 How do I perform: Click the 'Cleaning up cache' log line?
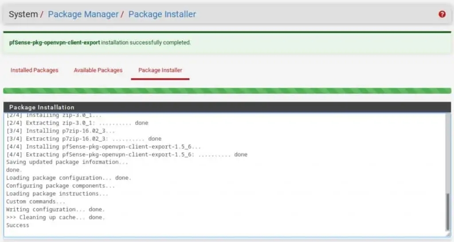pyautogui.click(x=55, y=217)
